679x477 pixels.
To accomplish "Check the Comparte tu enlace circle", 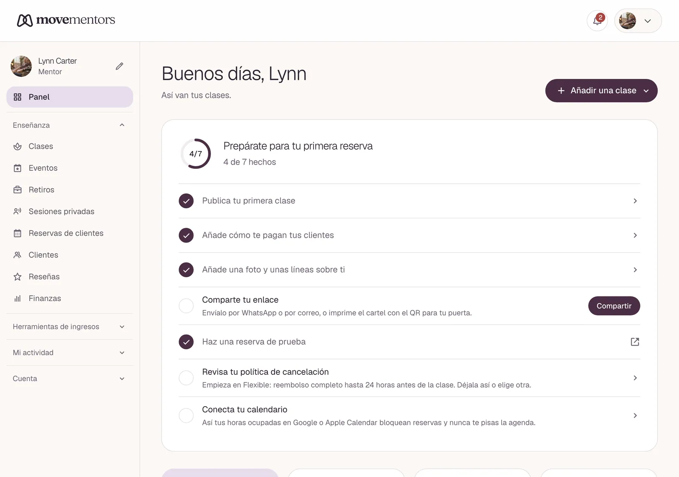I will tap(186, 306).
